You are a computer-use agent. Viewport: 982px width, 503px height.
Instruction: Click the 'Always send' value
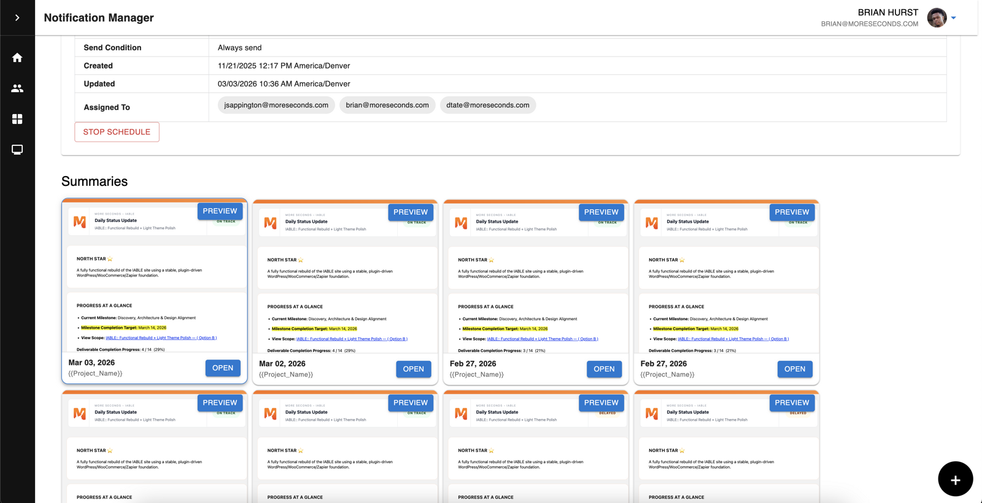(x=239, y=48)
